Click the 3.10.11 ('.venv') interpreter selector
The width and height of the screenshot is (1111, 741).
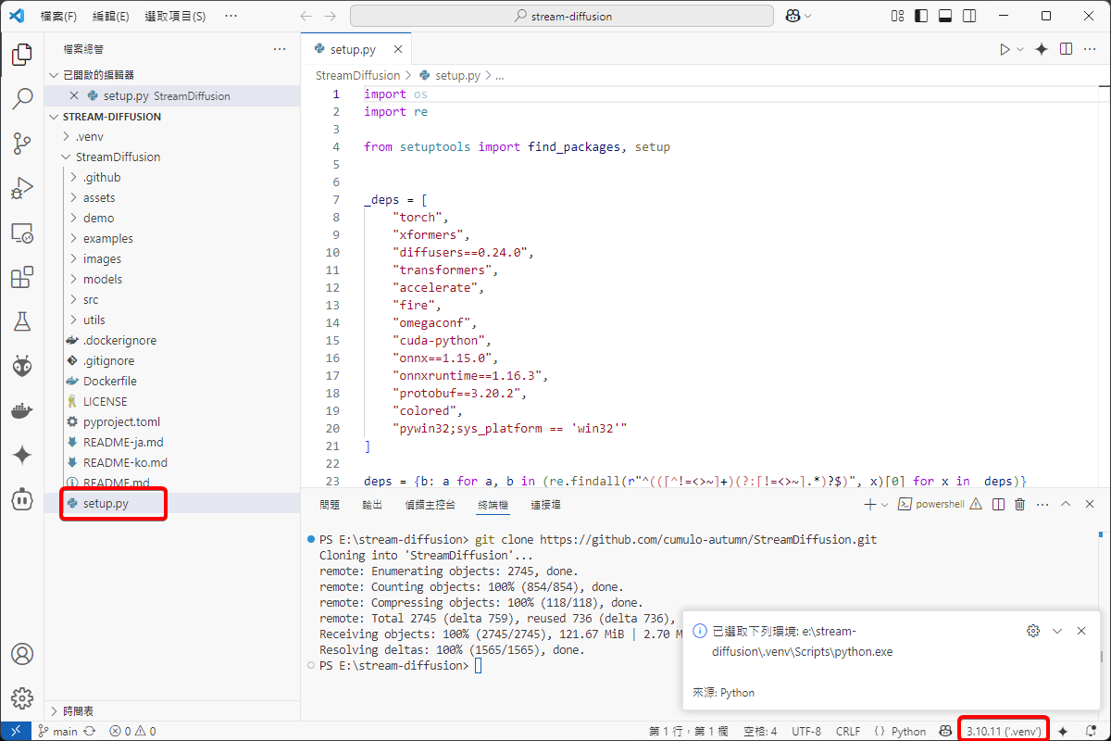pyautogui.click(x=1004, y=731)
